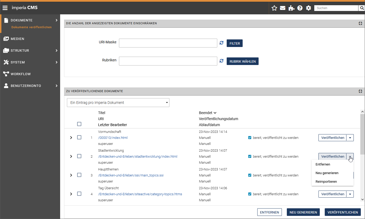
Task: Toggle Veröffentlichen dropdown arrow for Stadtentwicklung
Action: click(350, 156)
